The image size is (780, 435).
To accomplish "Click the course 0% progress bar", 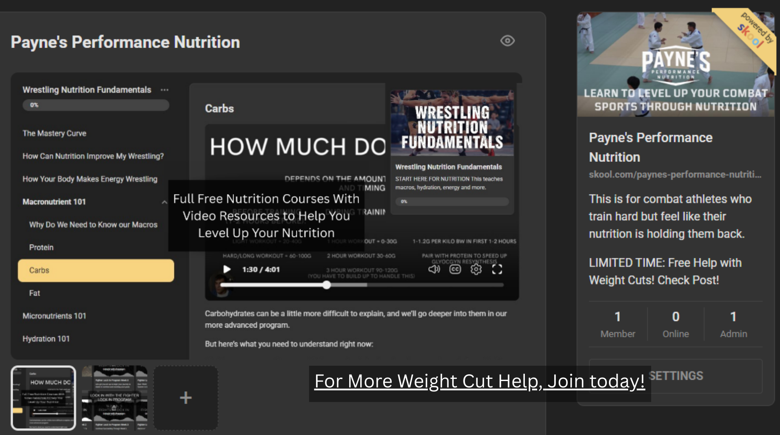I will coord(96,105).
